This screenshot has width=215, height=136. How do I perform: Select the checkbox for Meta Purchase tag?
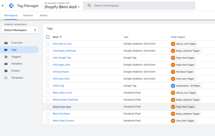point(48,114)
